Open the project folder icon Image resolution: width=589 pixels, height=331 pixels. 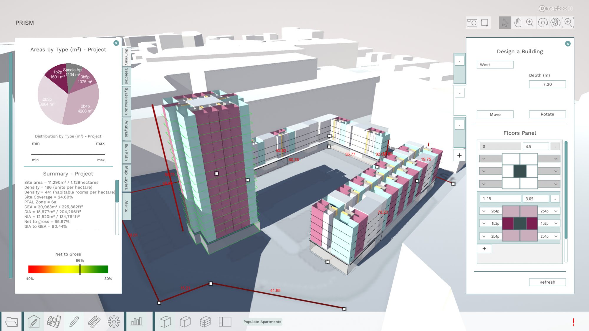coord(11,322)
